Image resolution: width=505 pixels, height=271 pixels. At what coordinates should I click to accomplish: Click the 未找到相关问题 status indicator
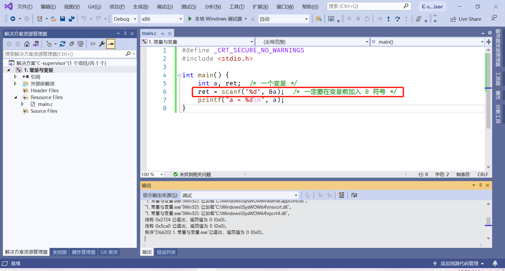pyautogui.click(x=192, y=174)
